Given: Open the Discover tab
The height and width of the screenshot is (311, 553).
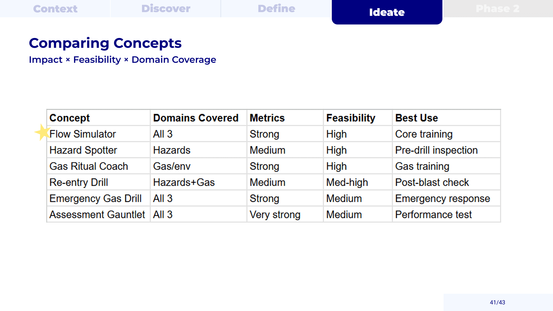Looking at the screenshot, I should (166, 9).
